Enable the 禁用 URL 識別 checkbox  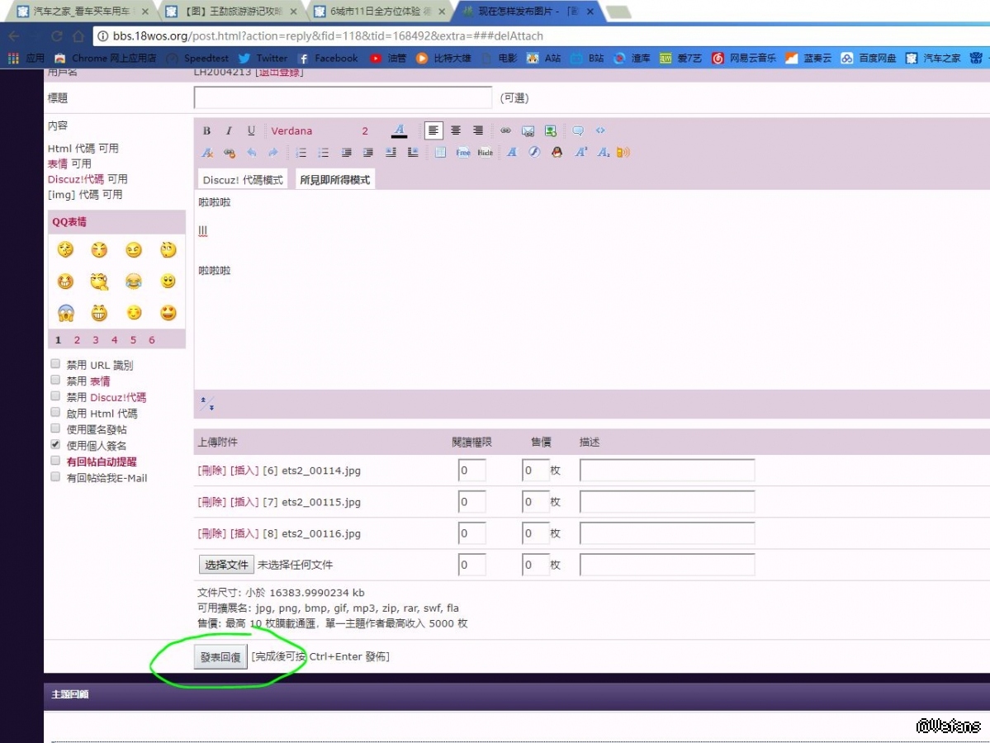(x=55, y=364)
